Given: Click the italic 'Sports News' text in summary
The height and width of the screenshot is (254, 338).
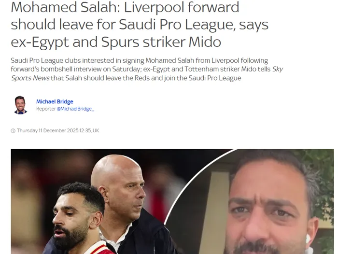Looking at the screenshot, I should click(30, 78).
